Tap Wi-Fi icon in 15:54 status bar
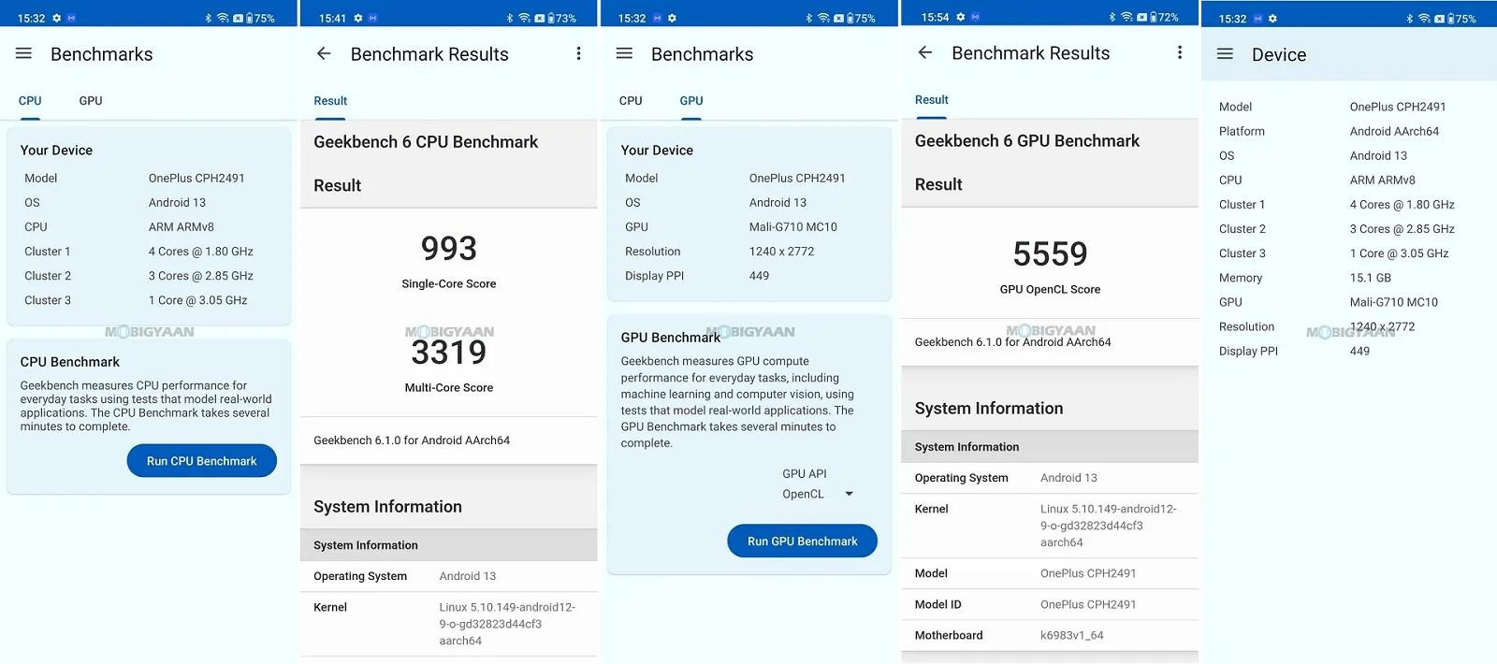 (x=1127, y=17)
